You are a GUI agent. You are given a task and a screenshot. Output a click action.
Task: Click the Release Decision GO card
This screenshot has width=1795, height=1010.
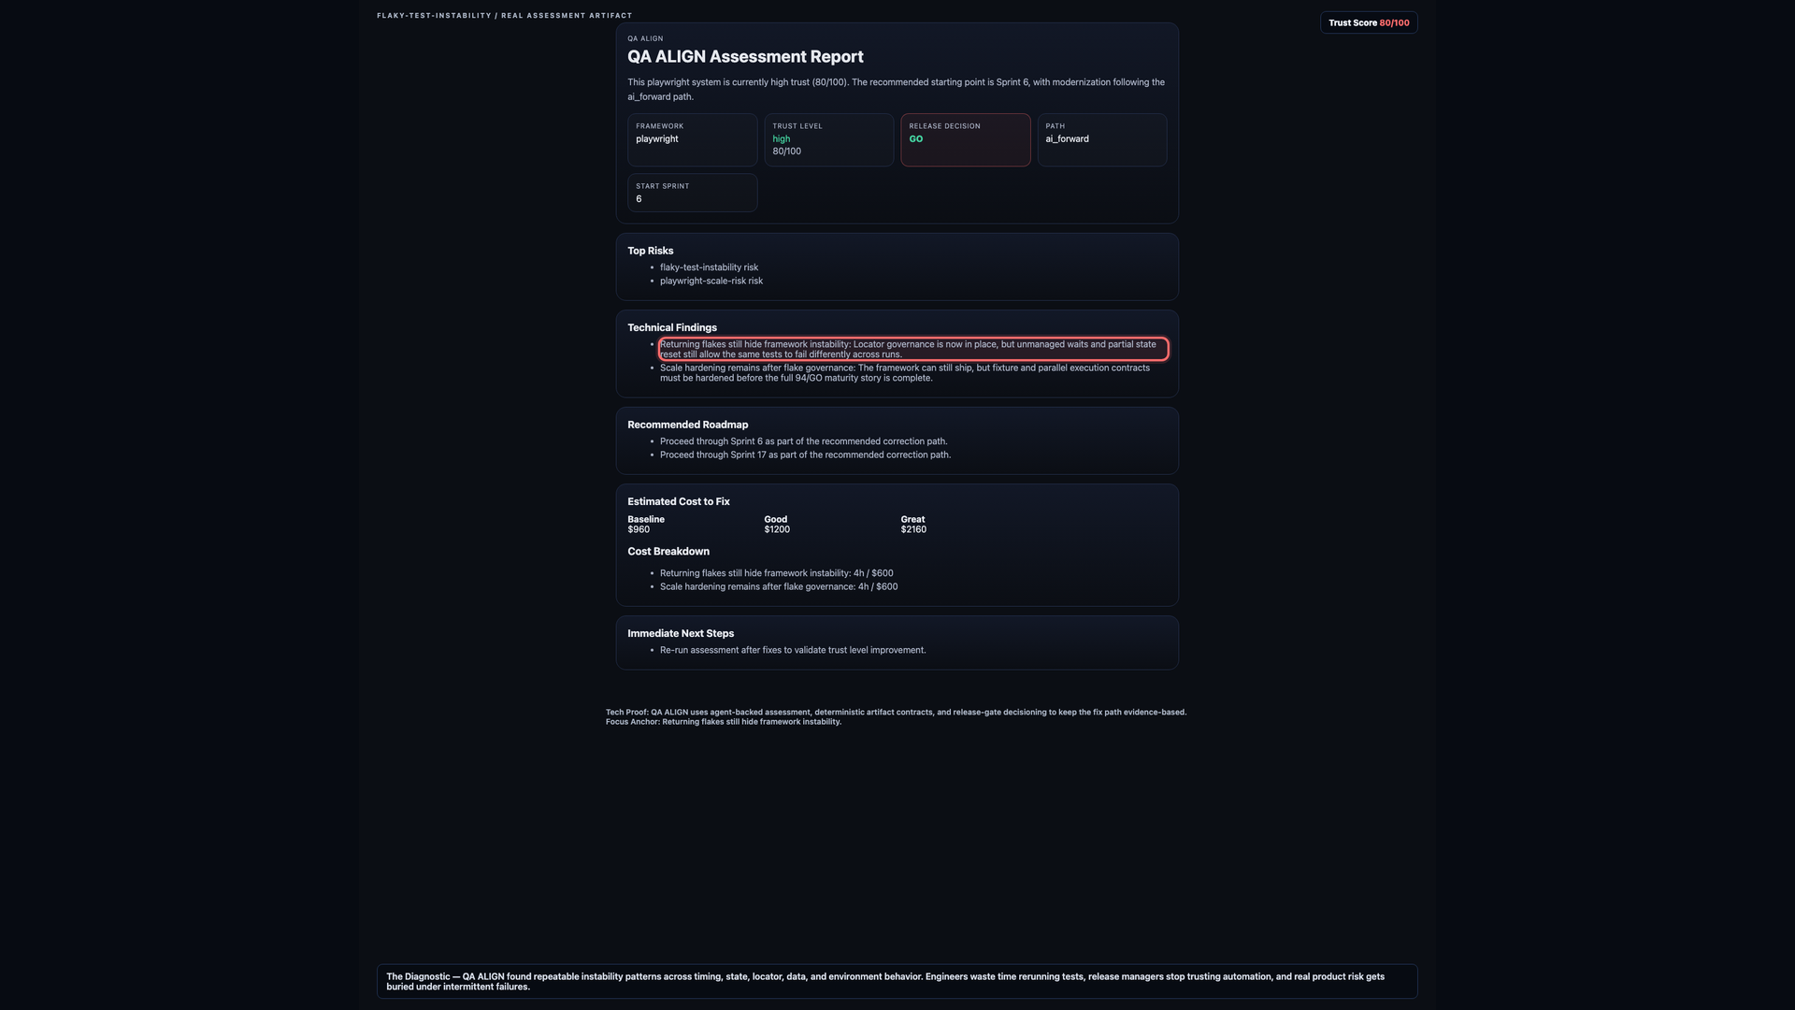coord(966,140)
